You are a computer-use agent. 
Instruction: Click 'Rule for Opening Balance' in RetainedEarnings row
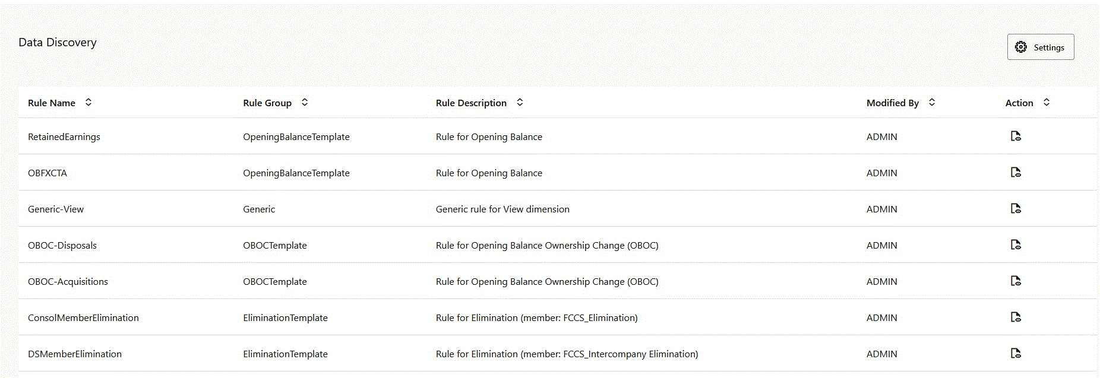(x=489, y=136)
